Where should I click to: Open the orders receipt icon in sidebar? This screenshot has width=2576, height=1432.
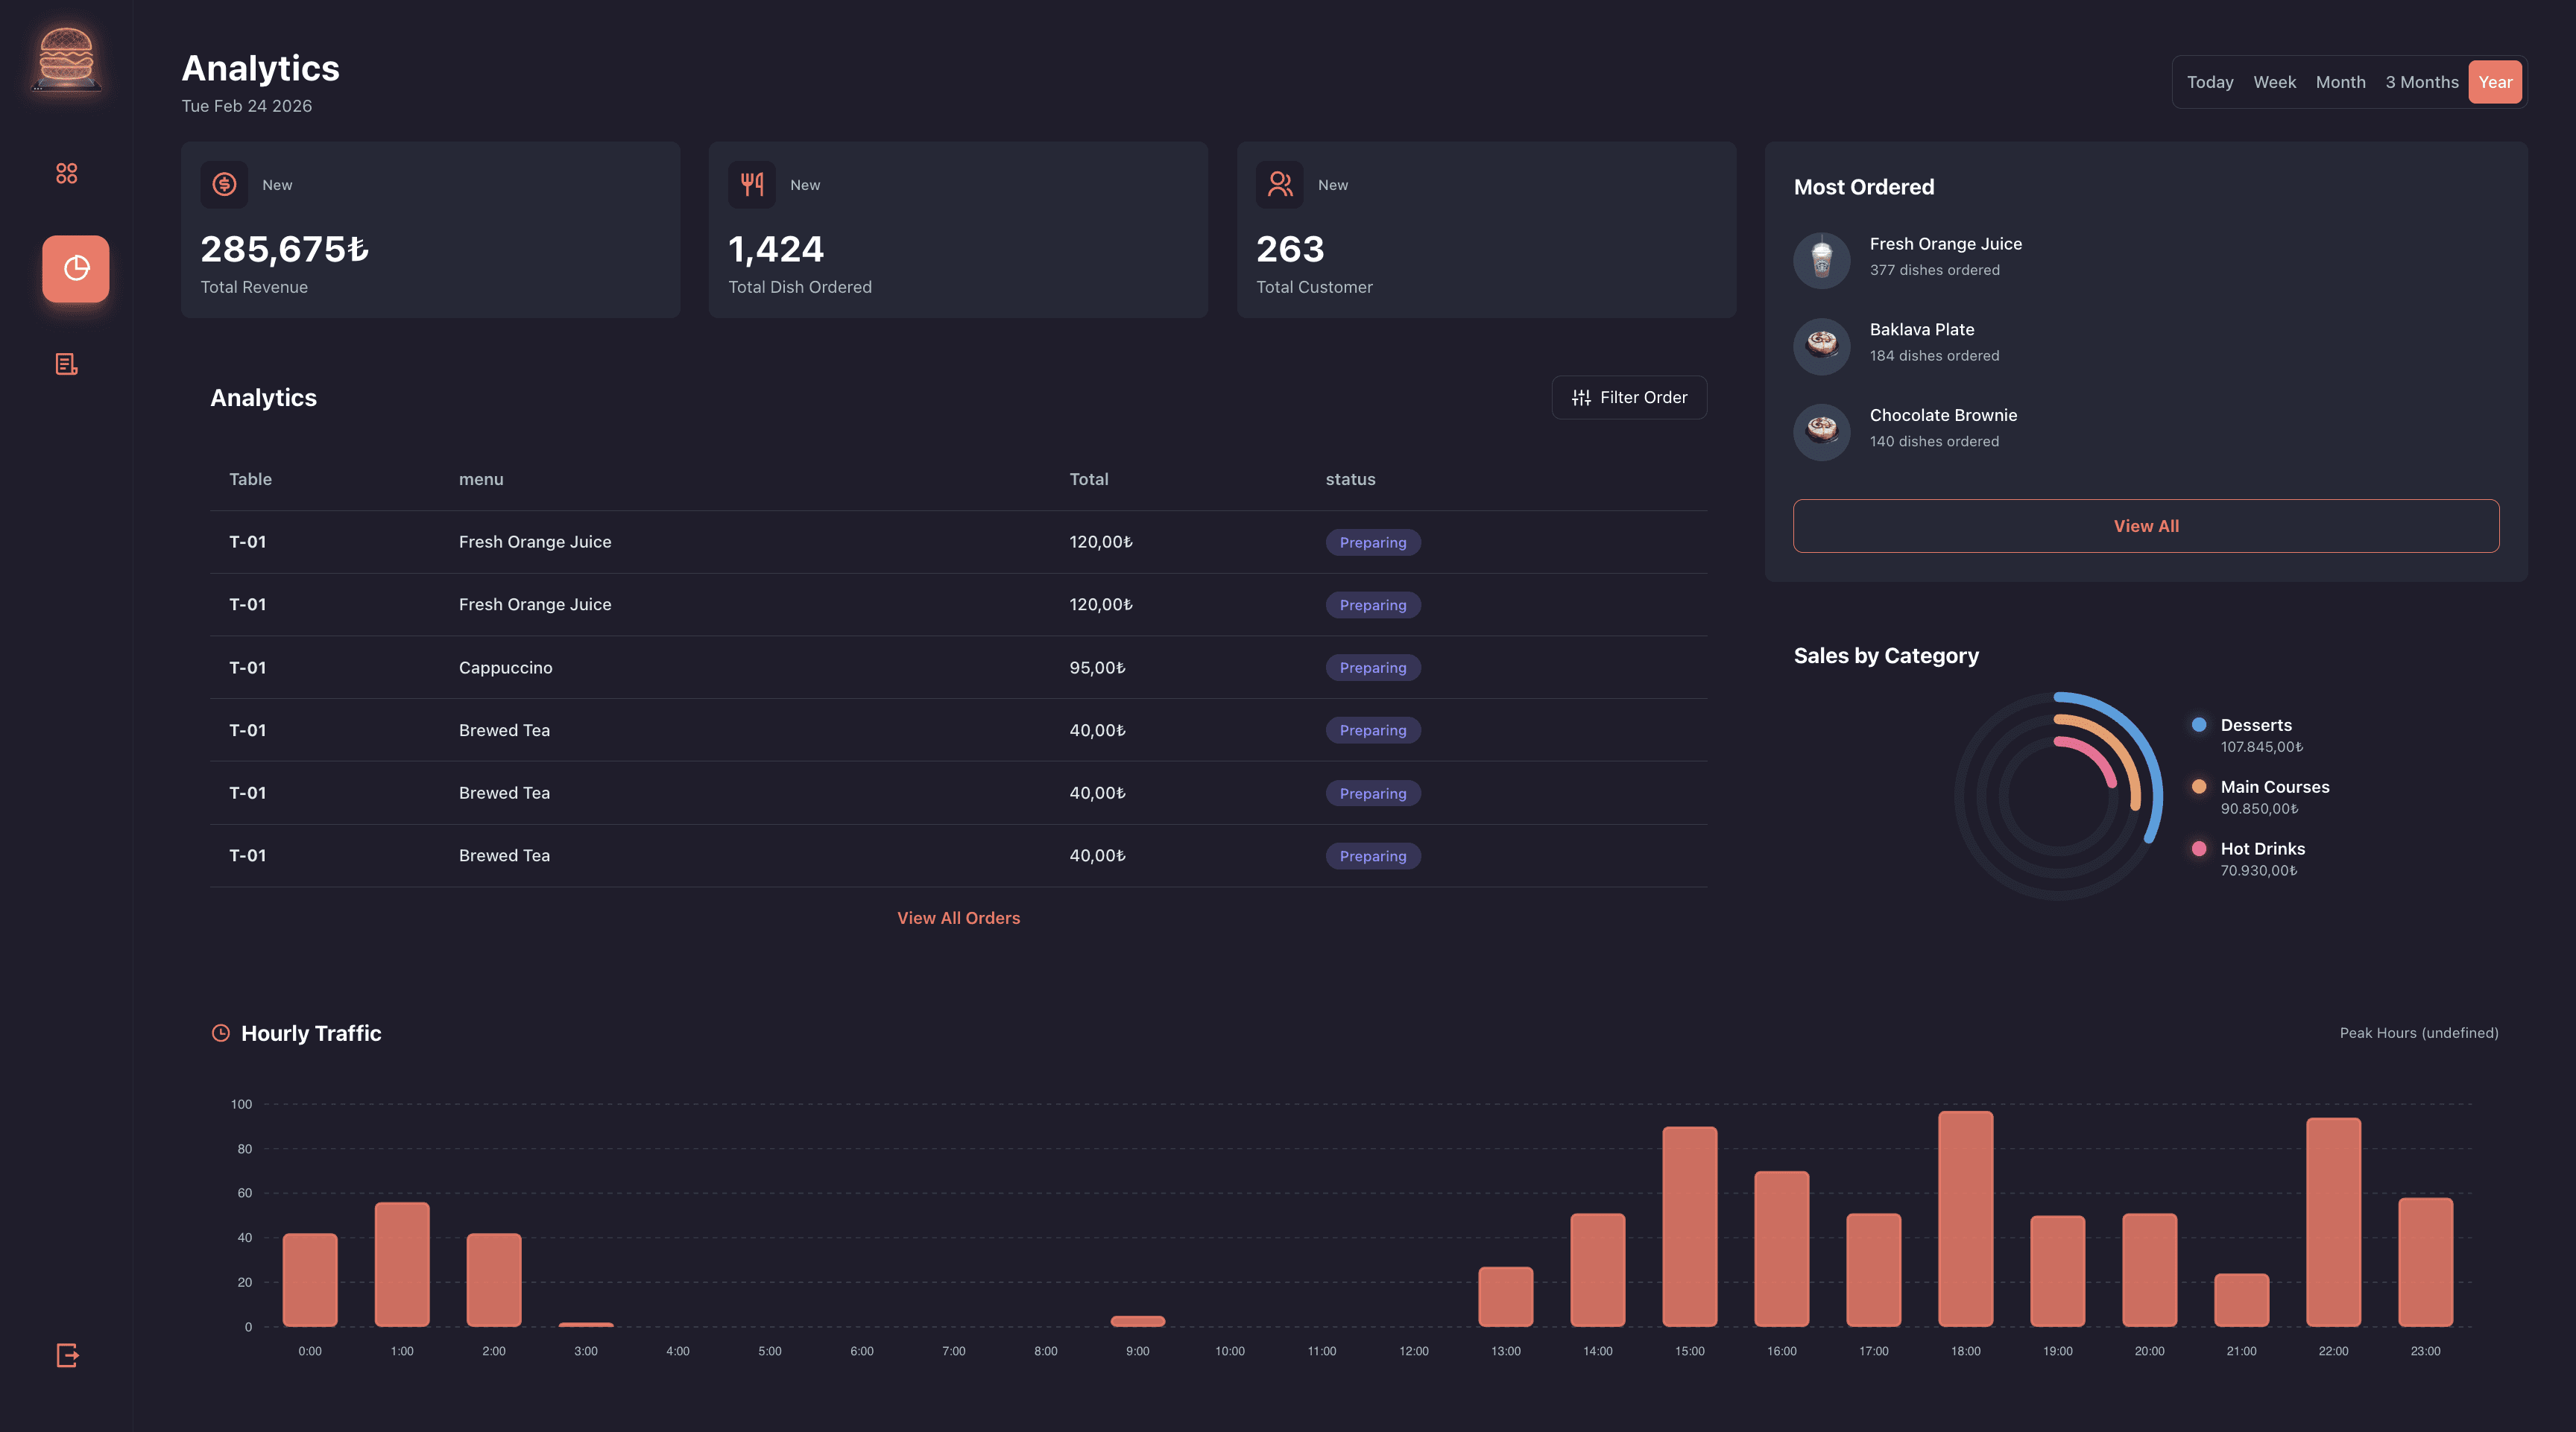point(66,364)
